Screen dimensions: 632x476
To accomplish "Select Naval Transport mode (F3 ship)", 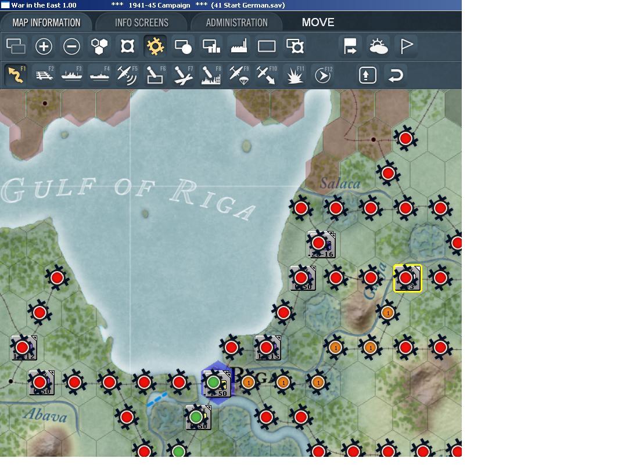I will tap(72, 75).
